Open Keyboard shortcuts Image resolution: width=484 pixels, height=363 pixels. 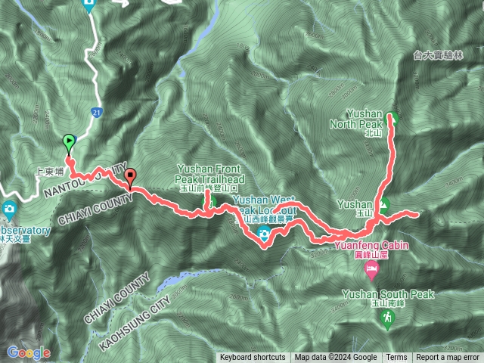pyautogui.click(x=253, y=358)
